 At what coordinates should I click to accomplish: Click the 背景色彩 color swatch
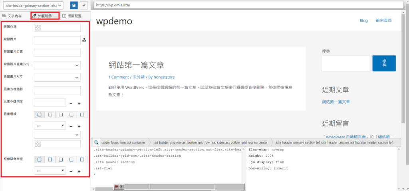click(x=38, y=28)
